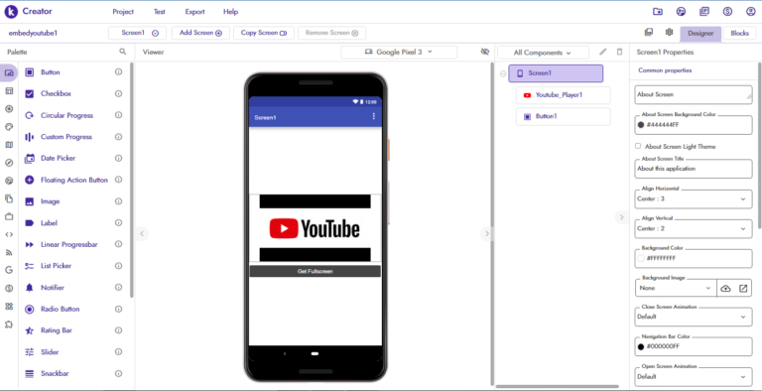Search the Palette with magnifier icon
The width and height of the screenshot is (762, 391).
tap(123, 52)
